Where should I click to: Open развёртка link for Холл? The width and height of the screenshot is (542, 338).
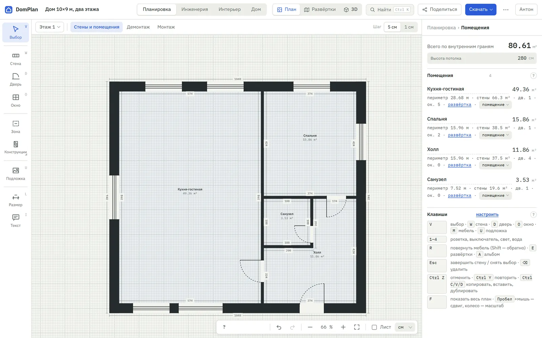[x=459, y=165]
